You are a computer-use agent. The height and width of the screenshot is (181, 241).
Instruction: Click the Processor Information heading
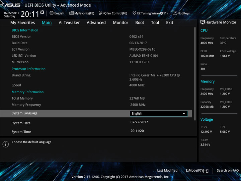tap(28, 69)
